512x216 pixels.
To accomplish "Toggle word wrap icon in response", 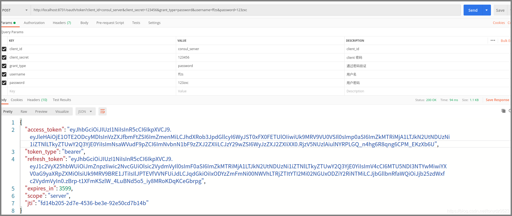I will [103, 111].
